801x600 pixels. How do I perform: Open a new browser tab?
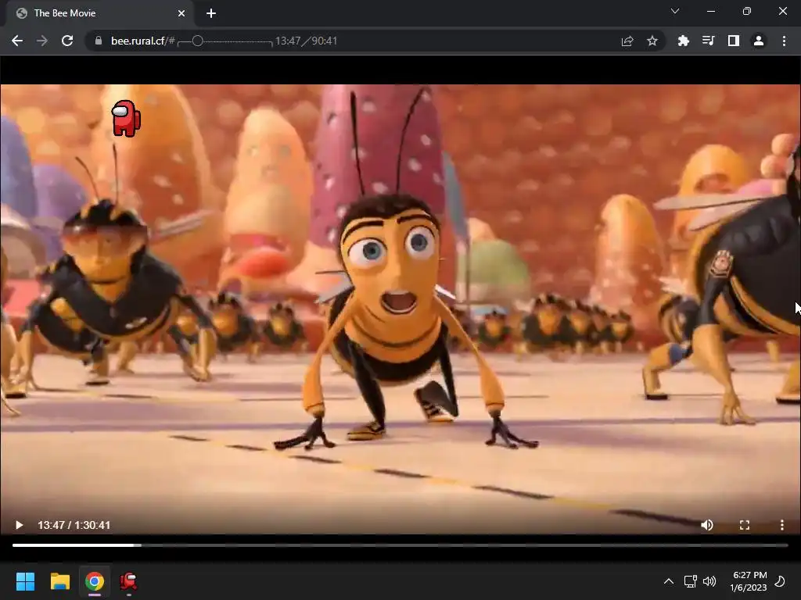tap(211, 13)
